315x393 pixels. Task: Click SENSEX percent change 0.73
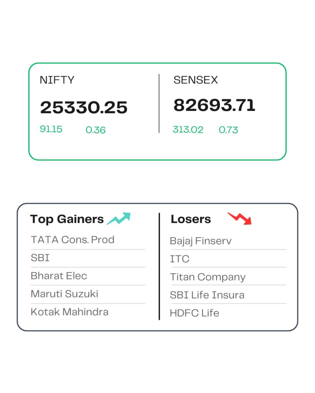click(228, 130)
